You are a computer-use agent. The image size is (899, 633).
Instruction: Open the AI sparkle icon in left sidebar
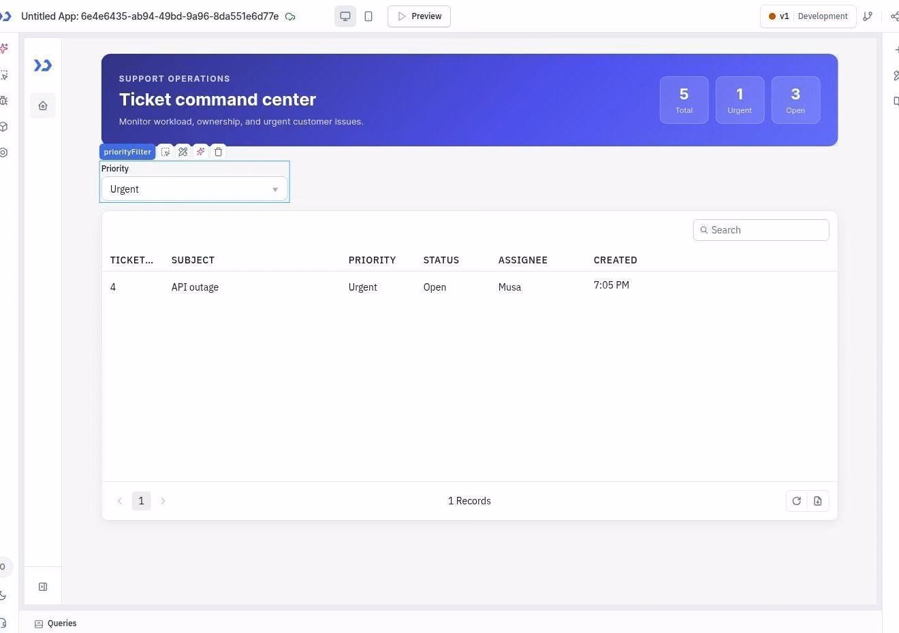pos(4,48)
